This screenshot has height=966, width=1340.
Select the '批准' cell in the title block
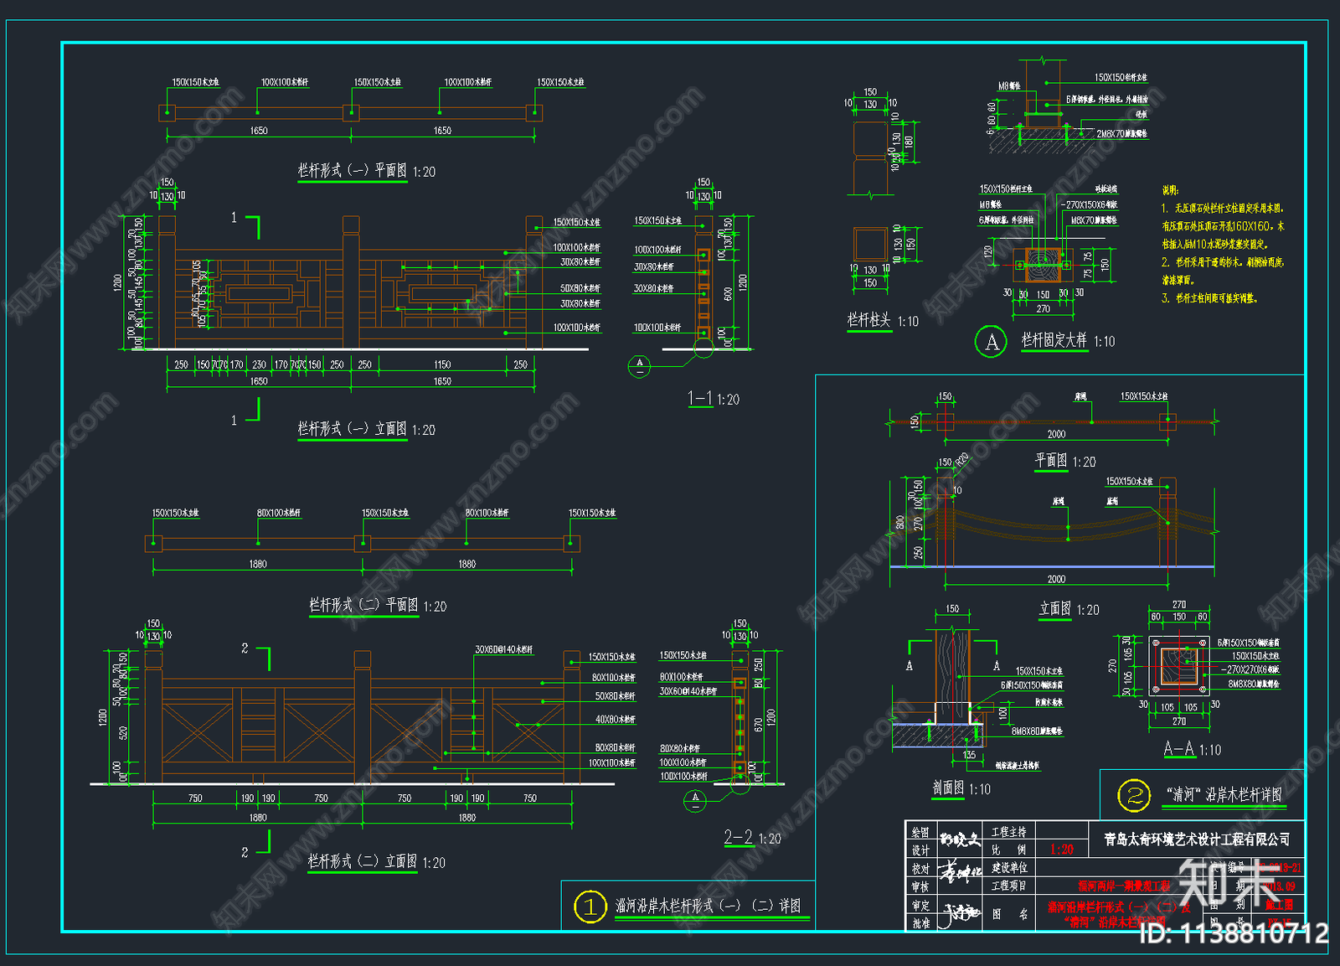tap(920, 922)
